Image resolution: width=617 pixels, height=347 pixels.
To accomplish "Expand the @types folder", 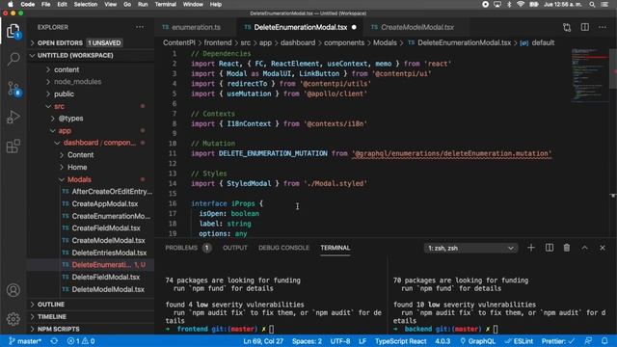I will 70,119.
